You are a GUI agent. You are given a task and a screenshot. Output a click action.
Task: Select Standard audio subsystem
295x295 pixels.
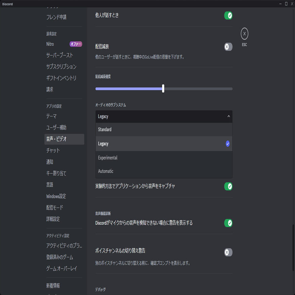pos(164,129)
